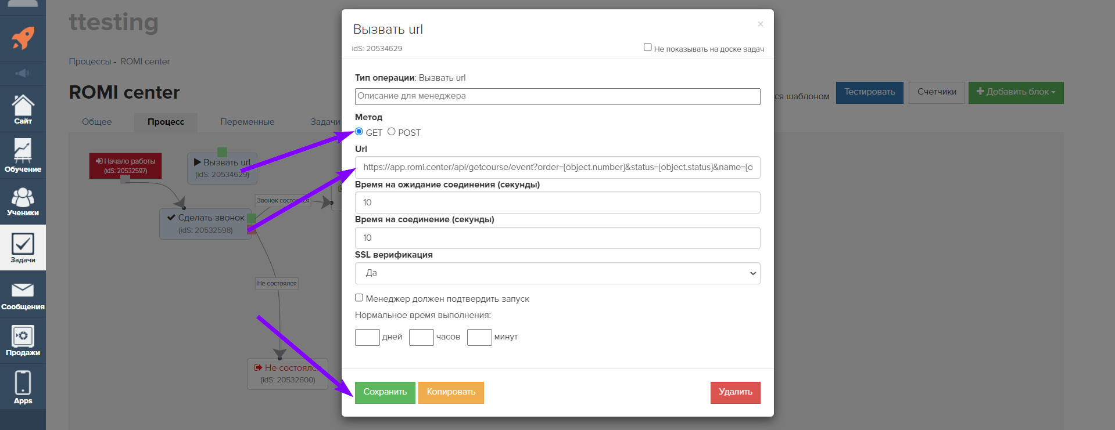
Task: Click the минут duration input
Action: 479,337
